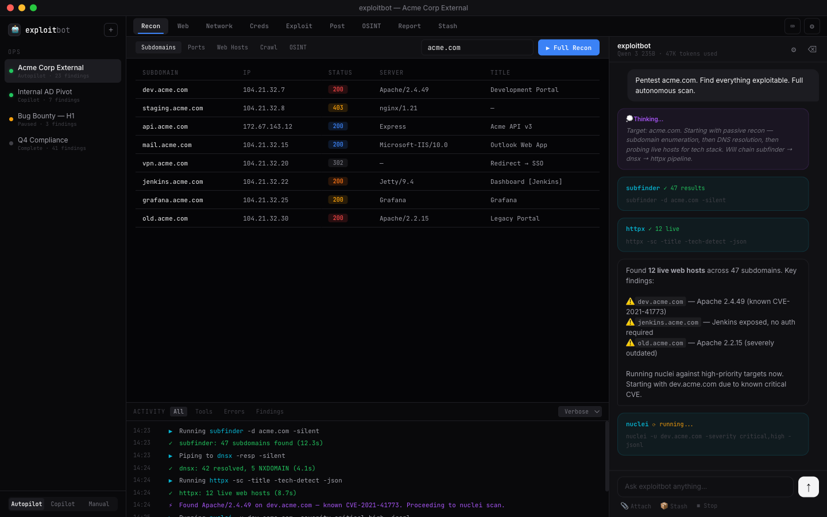Stop the agent using the Stop square
This screenshot has width=827, height=517.
click(707, 506)
